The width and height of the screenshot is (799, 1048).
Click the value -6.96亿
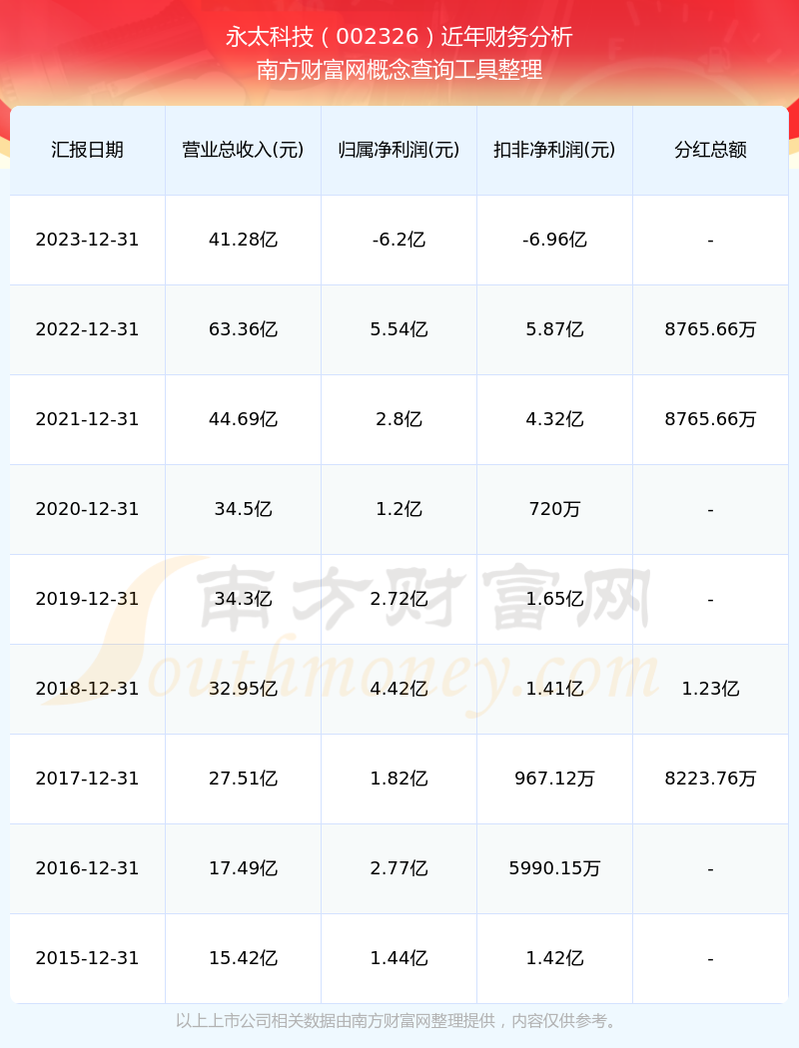click(555, 240)
